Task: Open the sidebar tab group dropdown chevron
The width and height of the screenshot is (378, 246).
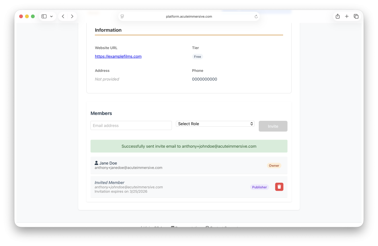Action: pyautogui.click(x=51, y=17)
